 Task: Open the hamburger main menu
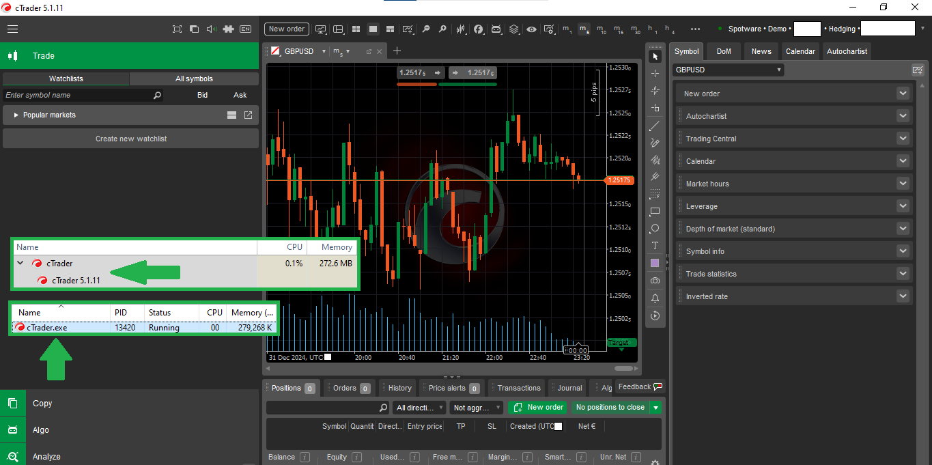pyautogui.click(x=12, y=29)
